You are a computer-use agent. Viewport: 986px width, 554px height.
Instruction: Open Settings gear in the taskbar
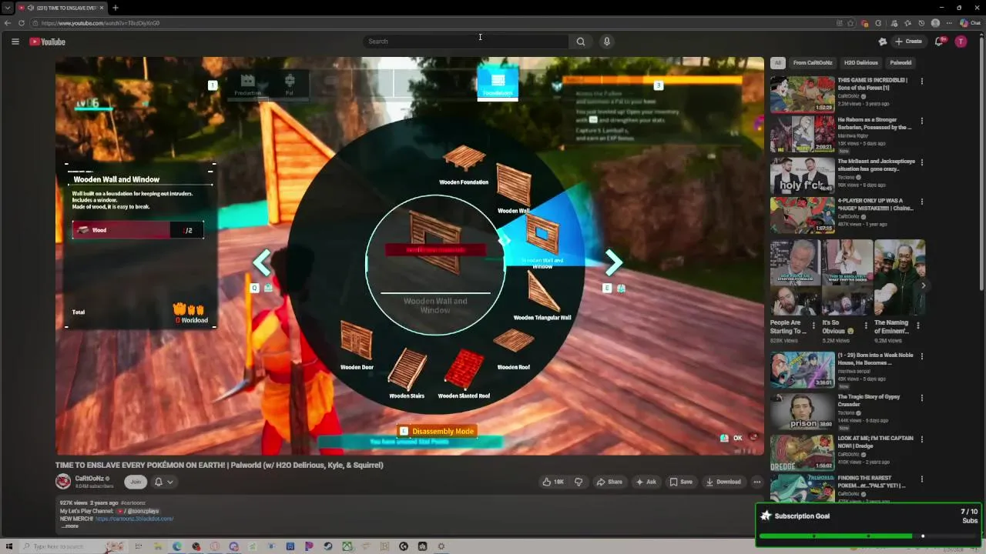click(441, 546)
